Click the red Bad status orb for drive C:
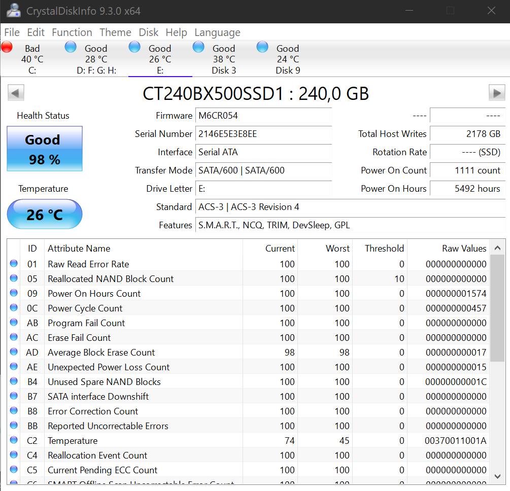 7,47
